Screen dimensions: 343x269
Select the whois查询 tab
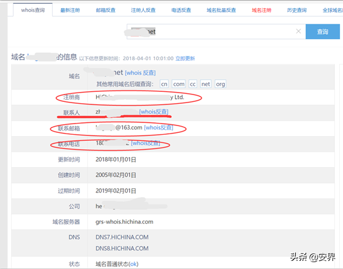click(33, 10)
